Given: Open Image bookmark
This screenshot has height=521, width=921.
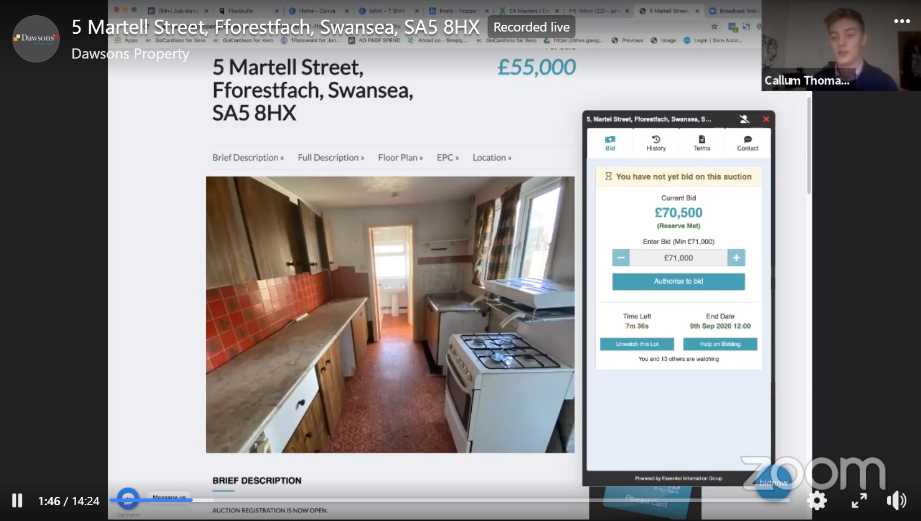Looking at the screenshot, I should pos(663,40).
